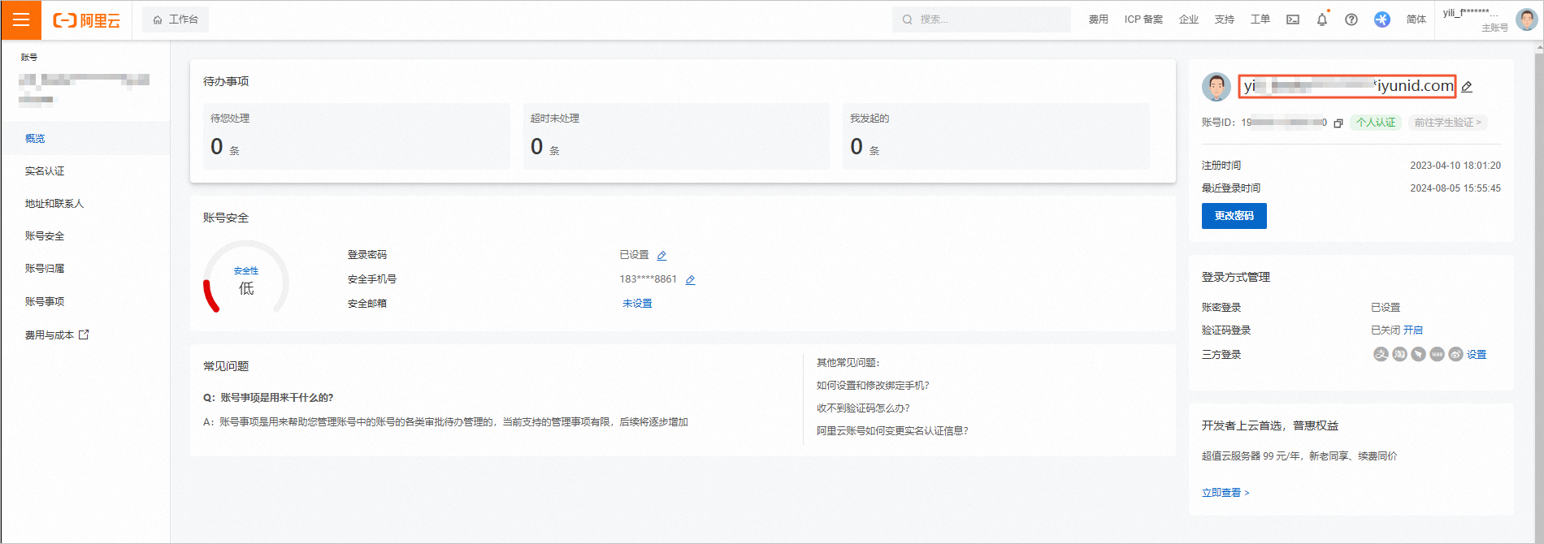Open the 工作台 workbench tab
Viewport: 1544px width, 544px height.
pos(176,19)
